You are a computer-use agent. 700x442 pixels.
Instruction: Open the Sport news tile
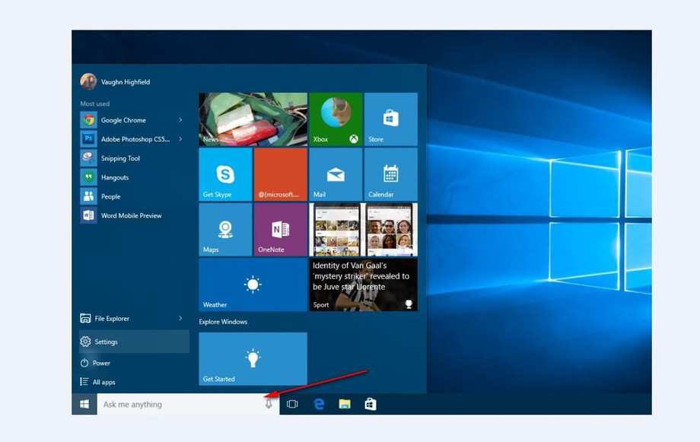[x=364, y=285]
